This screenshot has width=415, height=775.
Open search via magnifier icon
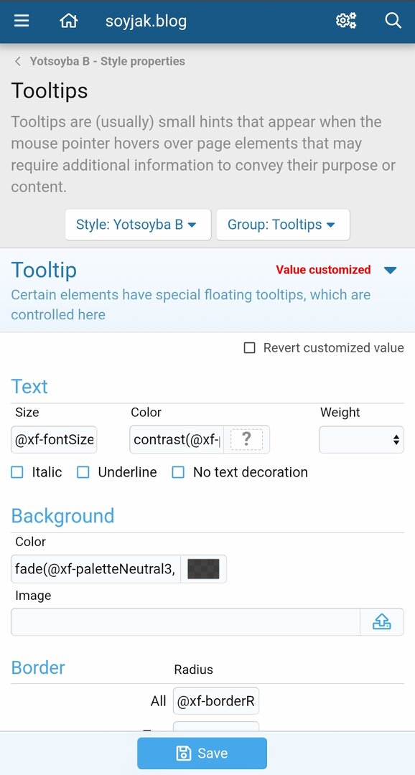393,22
